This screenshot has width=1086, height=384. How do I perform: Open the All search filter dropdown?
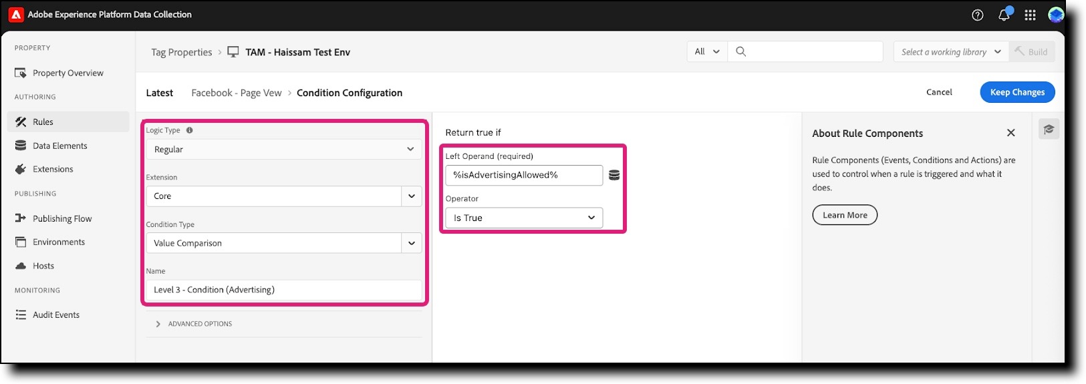click(707, 51)
